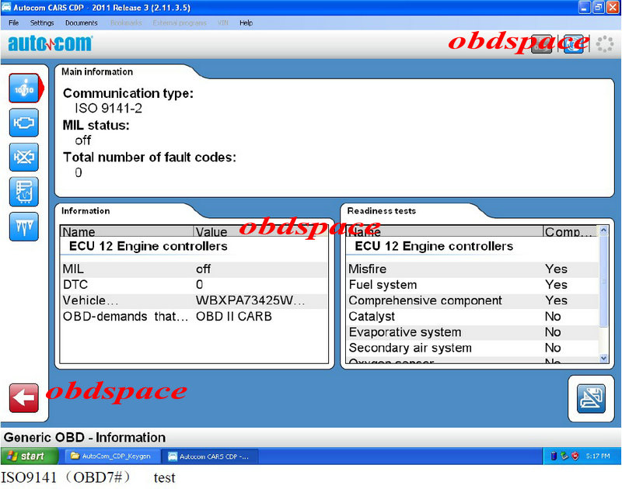Select the Evaporative system readiness row

coord(472,332)
